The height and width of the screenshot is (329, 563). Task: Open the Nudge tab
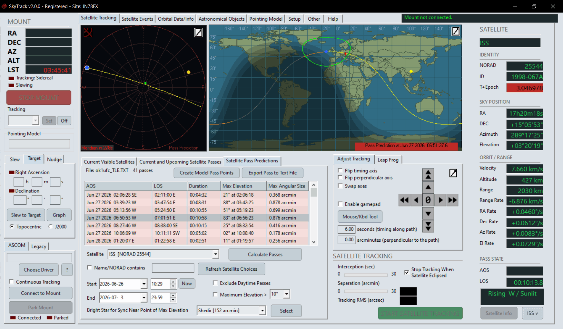coord(54,159)
